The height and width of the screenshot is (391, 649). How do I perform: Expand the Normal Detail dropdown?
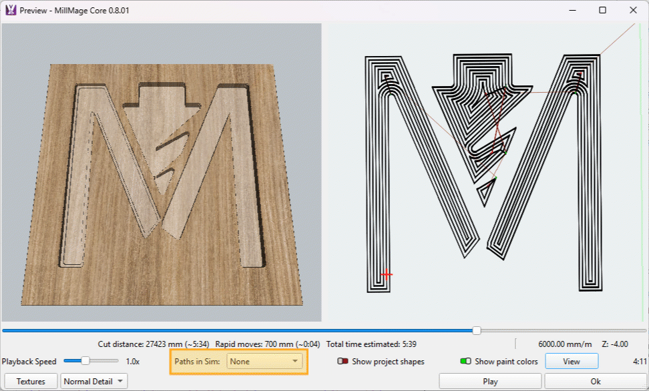pos(93,382)
